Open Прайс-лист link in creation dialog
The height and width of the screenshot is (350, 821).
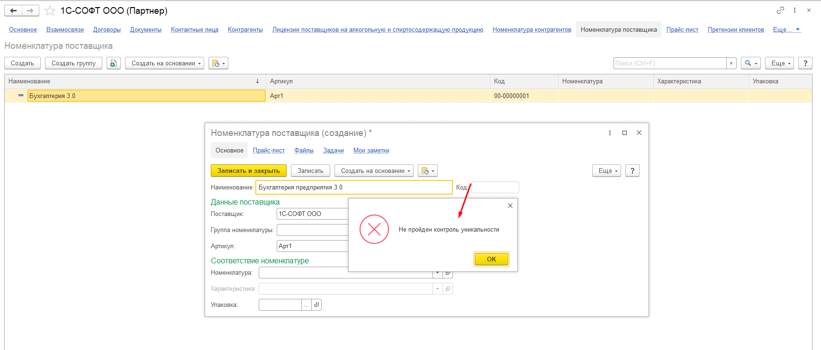pos(269,150)
